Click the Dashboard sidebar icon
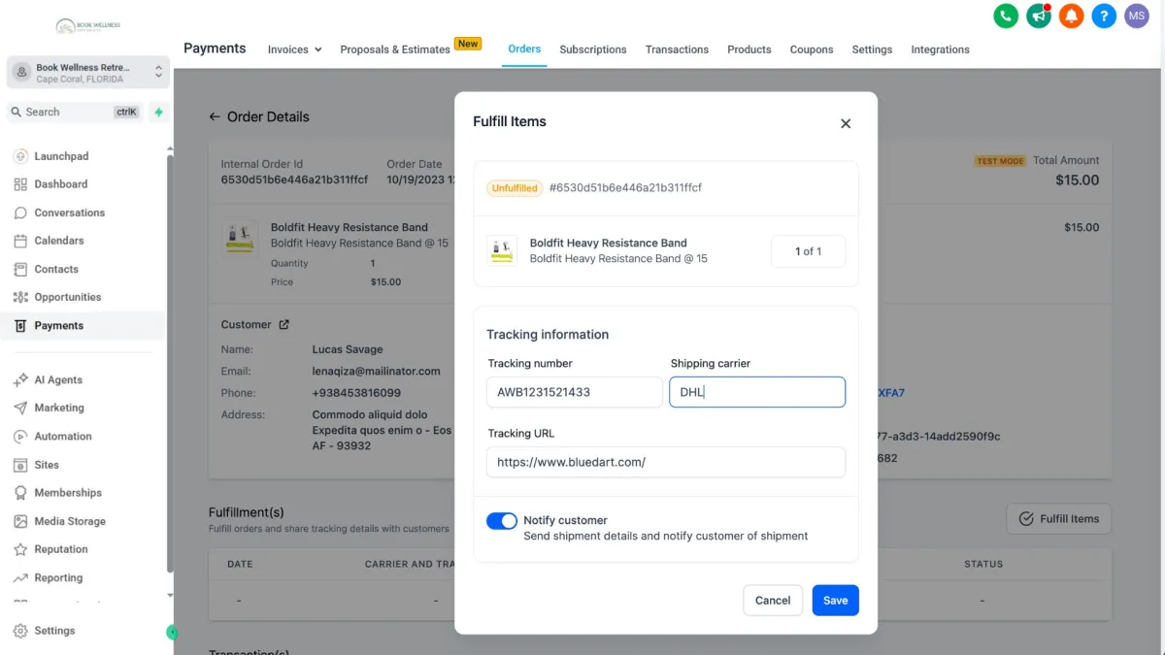The image size is (1165, 655). [20, 184]
